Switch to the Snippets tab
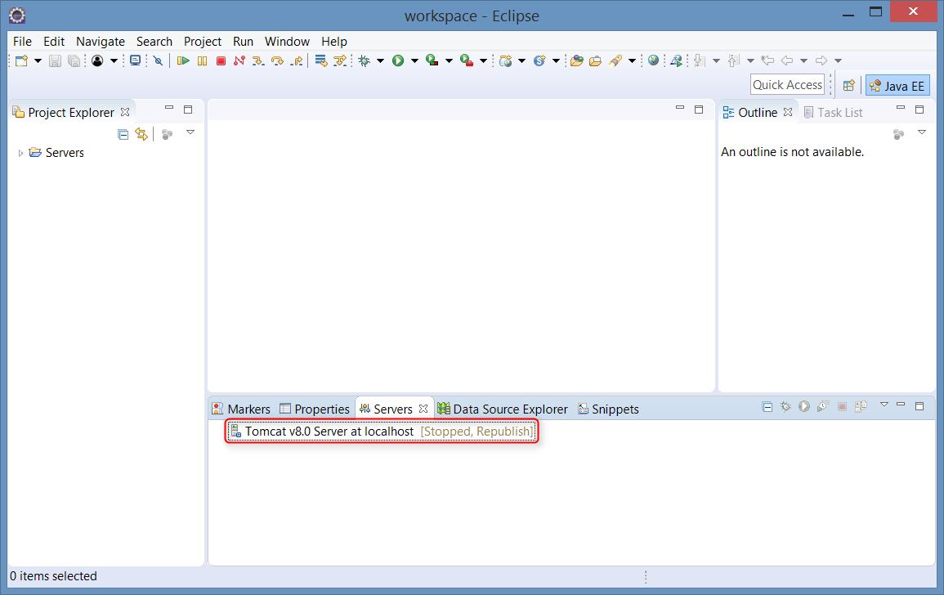Viewport: 944px width, 595px height. pos(608,409)
